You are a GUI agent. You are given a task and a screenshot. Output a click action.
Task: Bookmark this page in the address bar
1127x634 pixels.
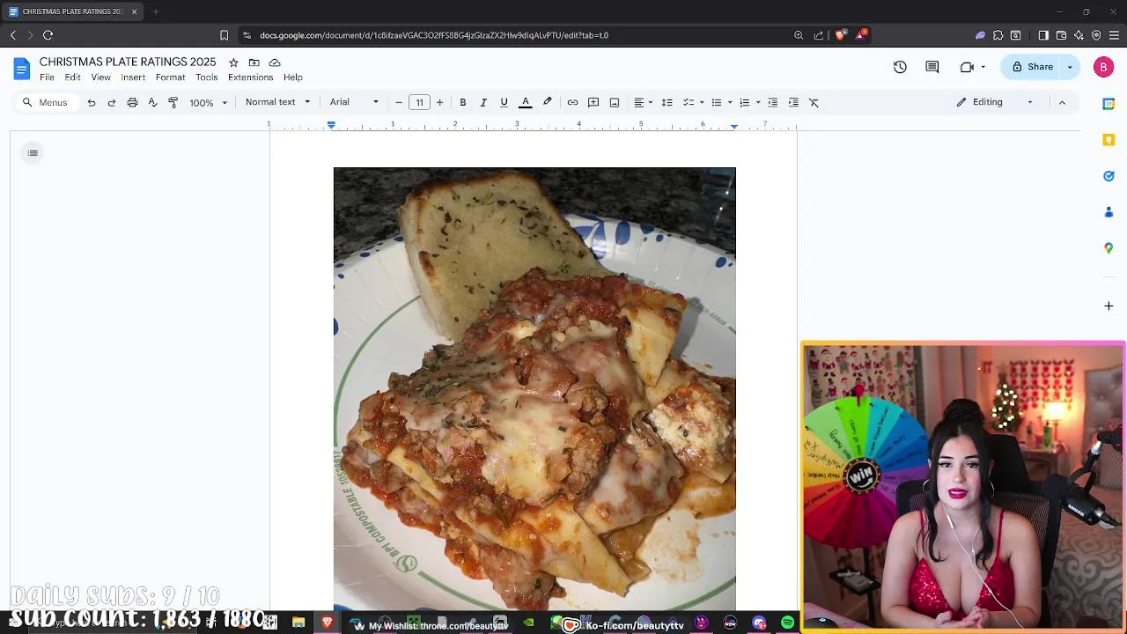click(x=224, y=35)
